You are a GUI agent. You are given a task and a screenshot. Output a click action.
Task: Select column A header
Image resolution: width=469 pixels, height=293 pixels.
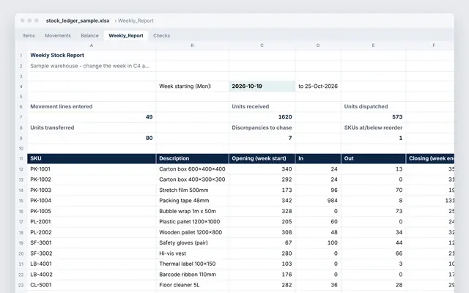[92, 45]
